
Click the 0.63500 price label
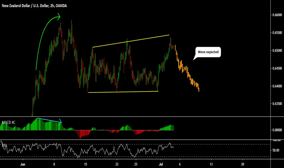click(x=277, y=104)
